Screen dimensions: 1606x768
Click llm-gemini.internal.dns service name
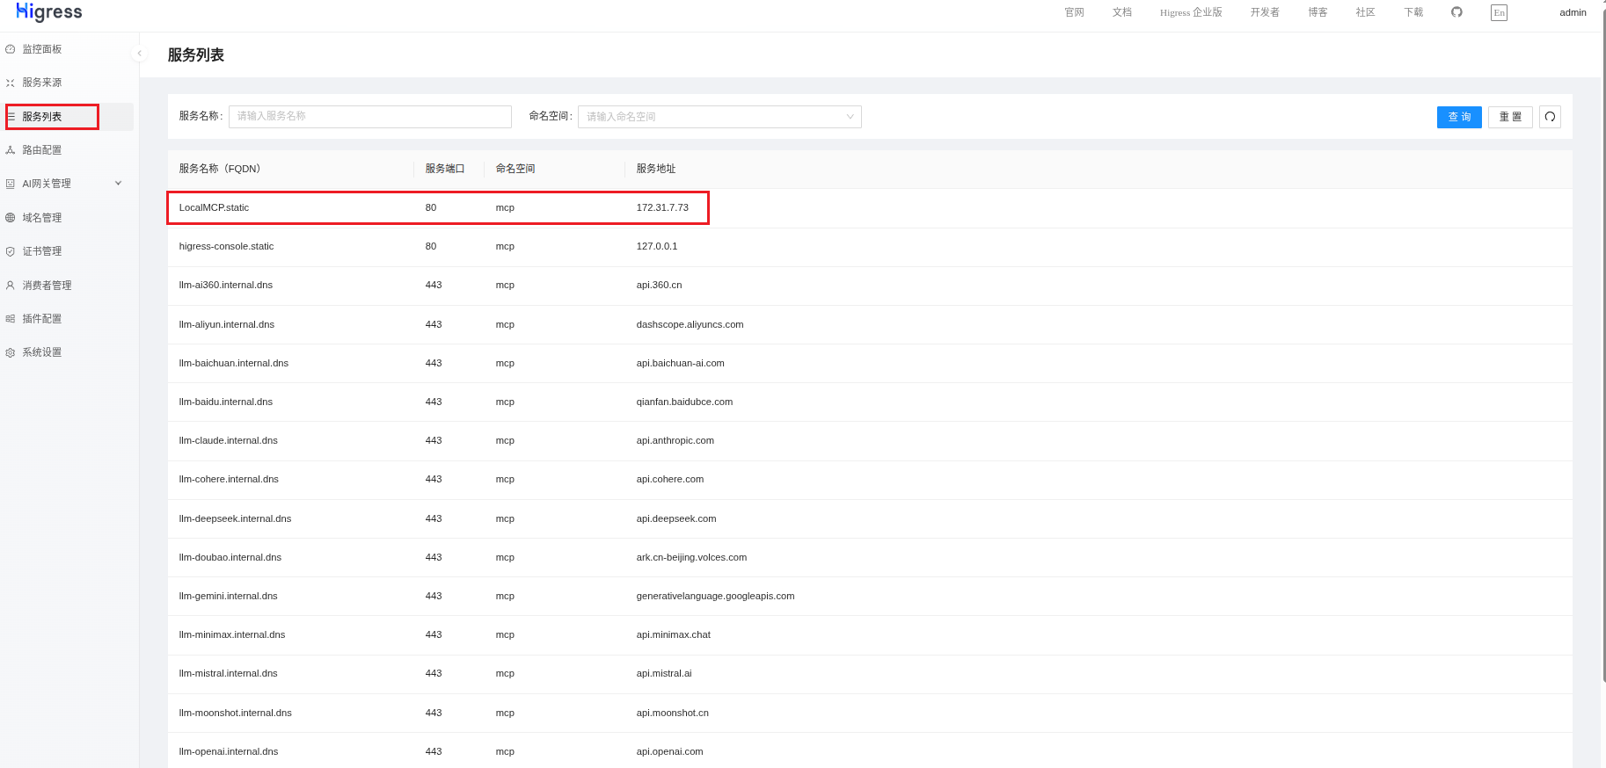tap(229, 596)
